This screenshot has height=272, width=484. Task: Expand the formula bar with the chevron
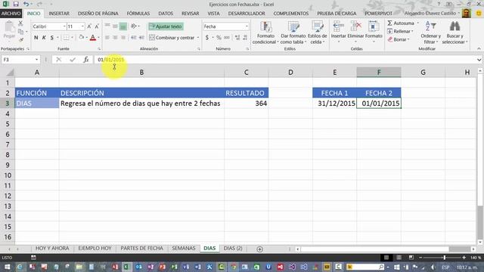(x=479, y=60)
